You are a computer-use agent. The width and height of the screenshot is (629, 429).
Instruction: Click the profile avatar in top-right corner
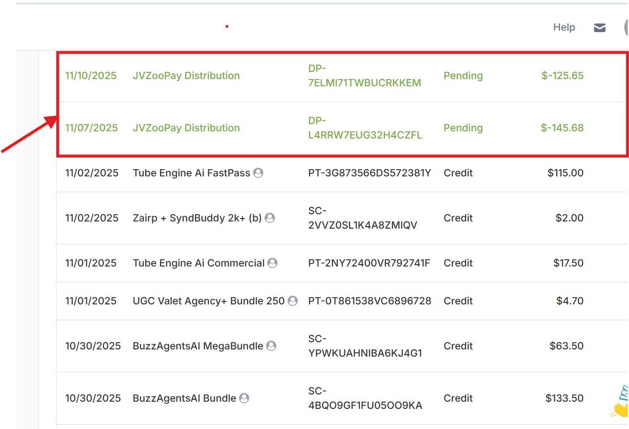(626, 27)
